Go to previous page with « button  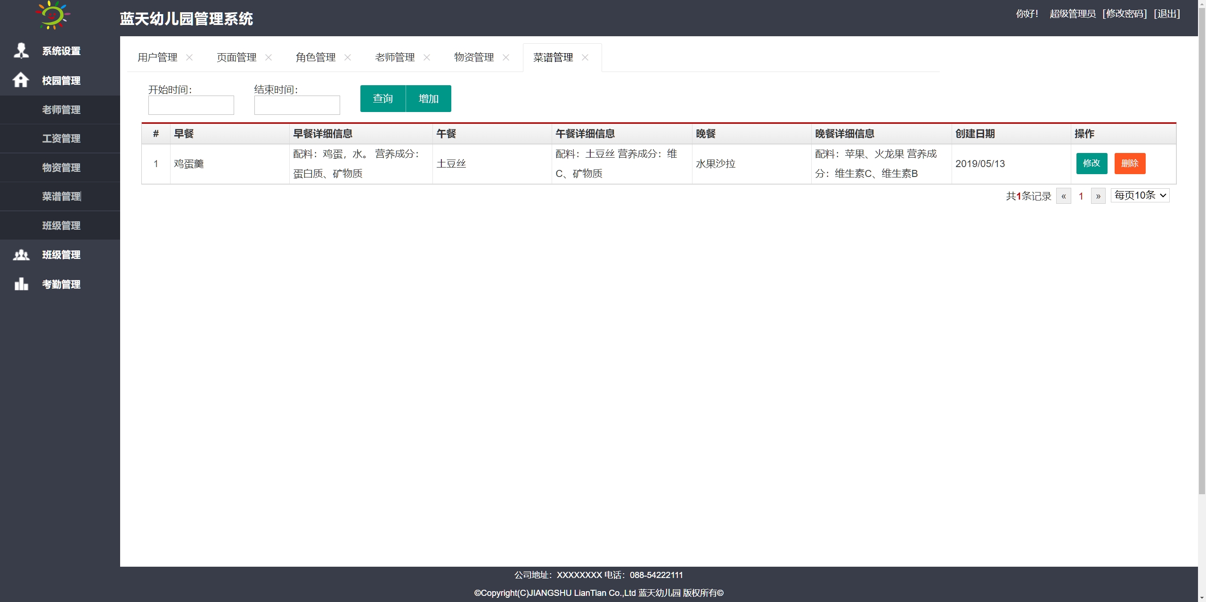[x=1064, y=196]
